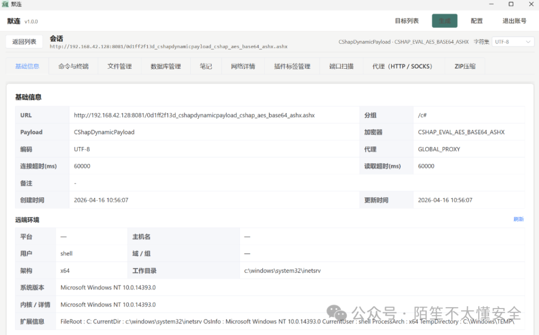Click the header text CShapDynamicPayload · CSHAP_EVAL_AES_BASE64_ASHX

[404, 42]
